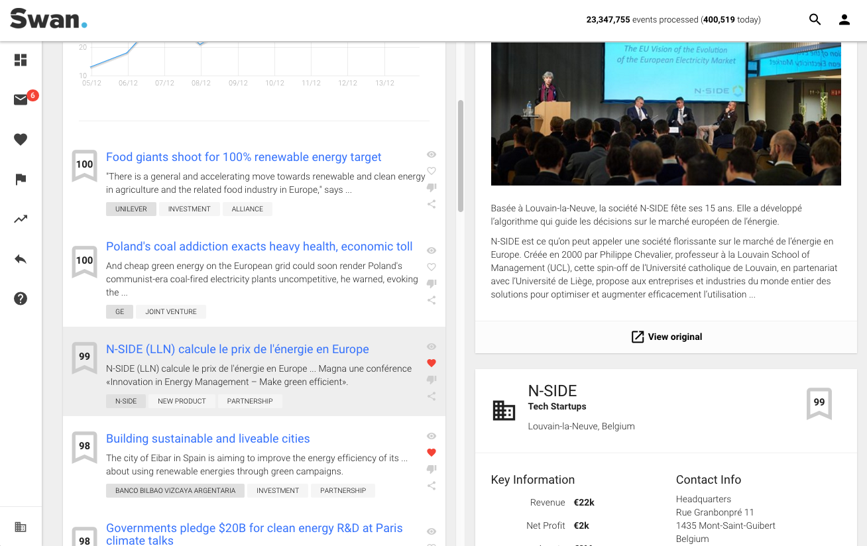Screen dimensions: 867x546
Task: Open the help question mark icon
Action: (x=21, y=299)
